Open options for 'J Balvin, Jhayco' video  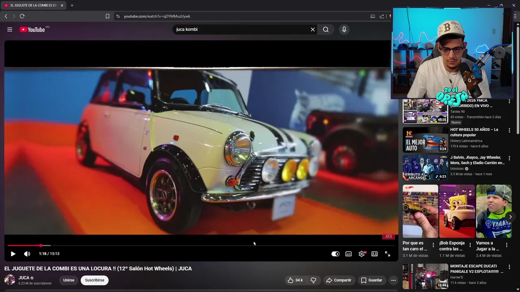coord(509,158)
